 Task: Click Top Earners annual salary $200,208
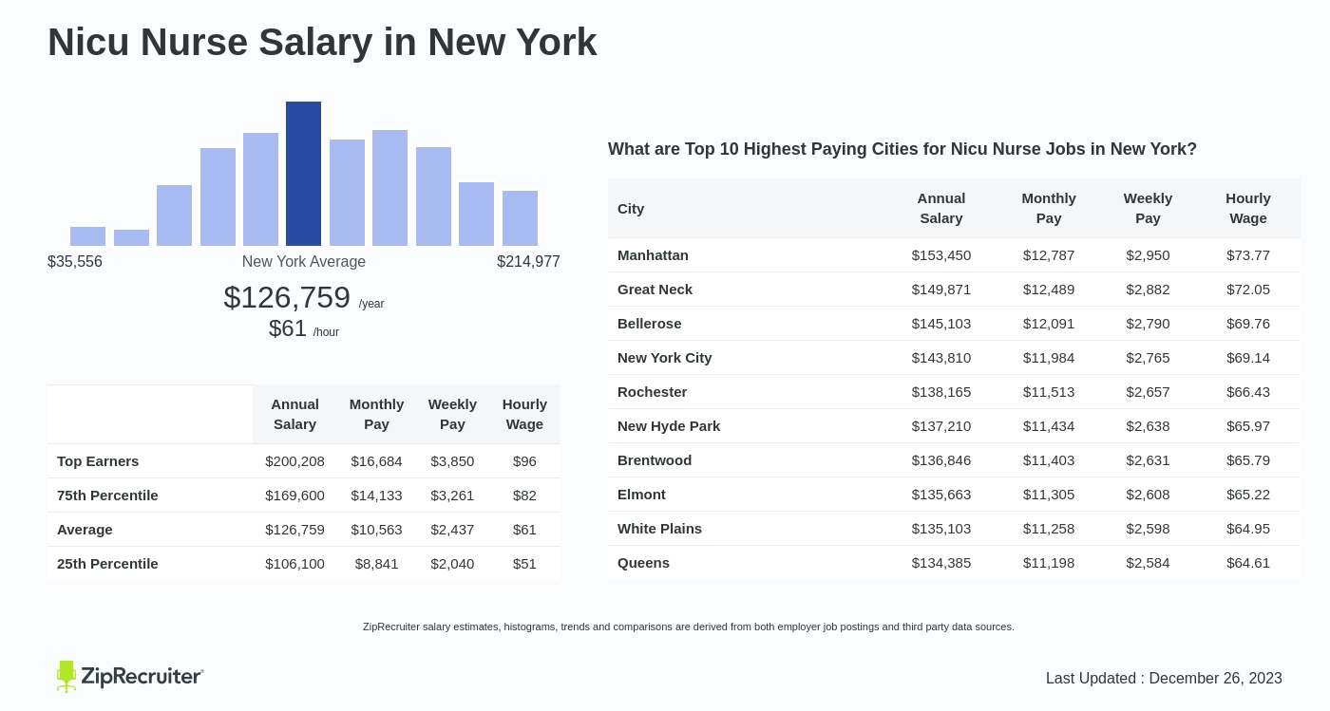coord(294,460)
